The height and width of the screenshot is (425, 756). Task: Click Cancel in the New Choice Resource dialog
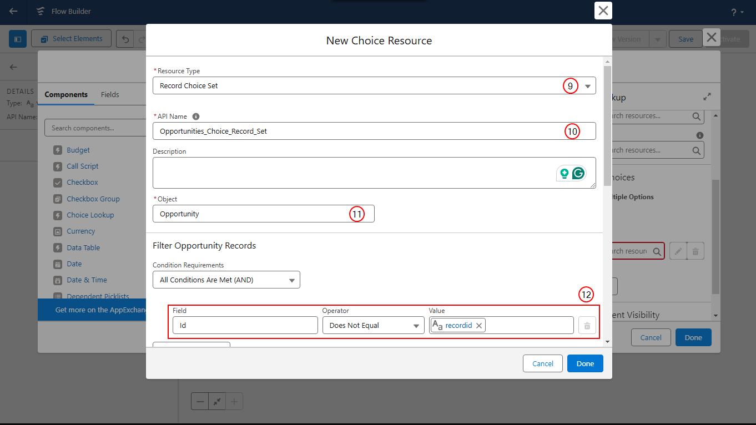(543, 363)
